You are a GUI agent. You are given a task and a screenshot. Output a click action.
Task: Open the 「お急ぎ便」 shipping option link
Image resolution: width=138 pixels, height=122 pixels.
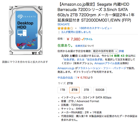point(69,60)
